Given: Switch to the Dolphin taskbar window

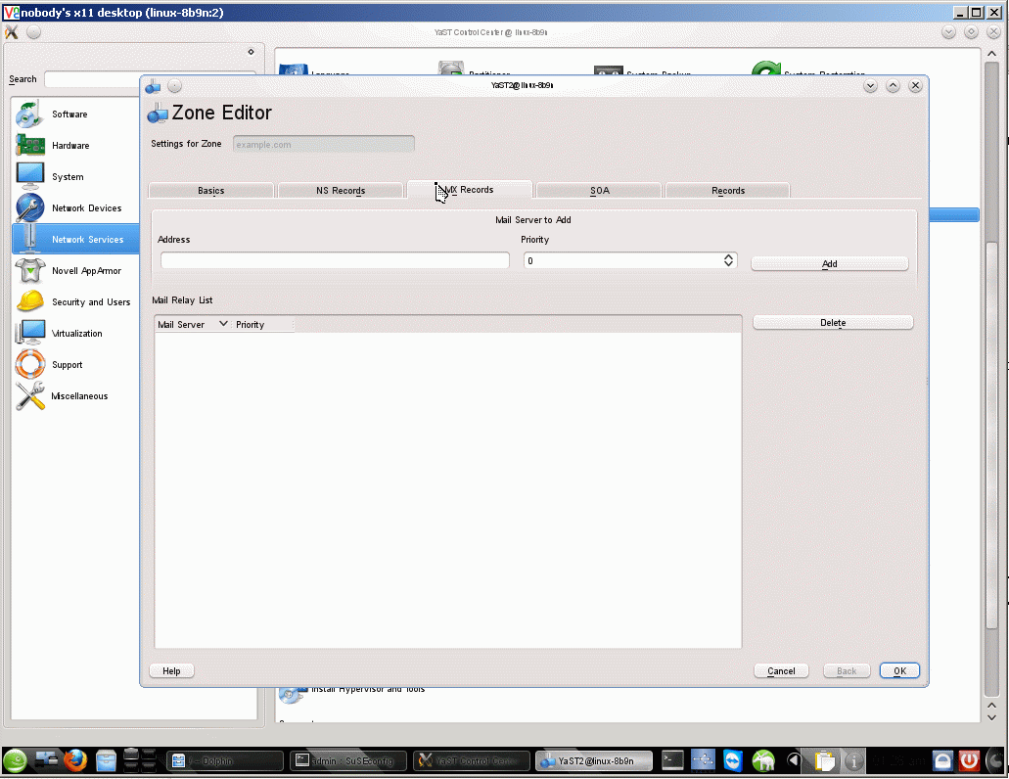Looking at the screenshot, I should (224, 761).
